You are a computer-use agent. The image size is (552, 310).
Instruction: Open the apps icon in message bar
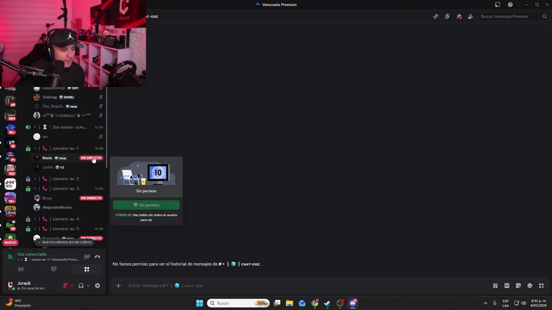pos(541,285)
